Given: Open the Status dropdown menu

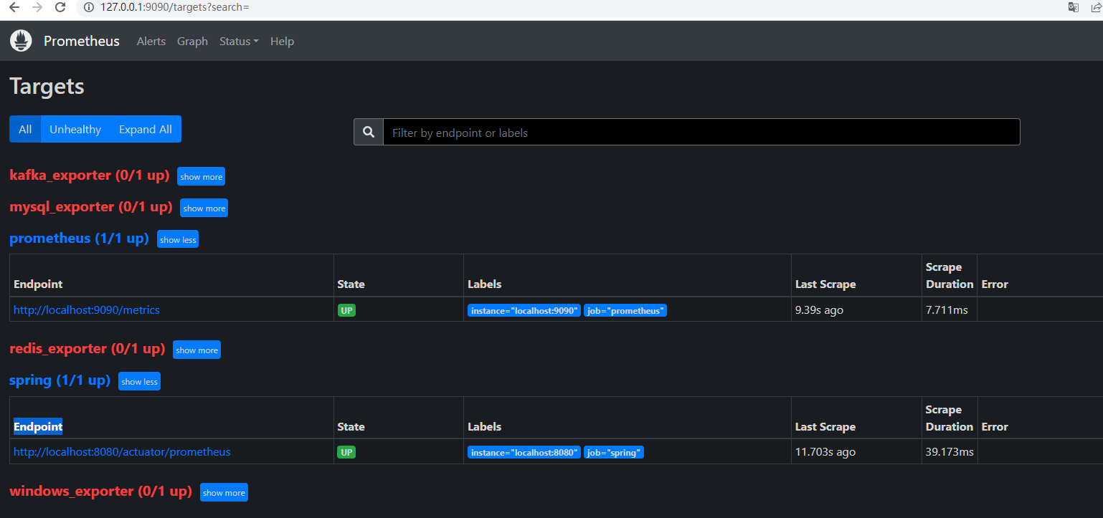Looking at the screenshot, I should (x=239, y=42).
